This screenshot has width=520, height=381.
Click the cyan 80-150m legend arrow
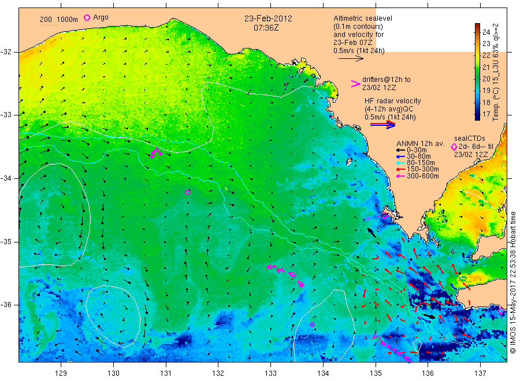(400, 163)
